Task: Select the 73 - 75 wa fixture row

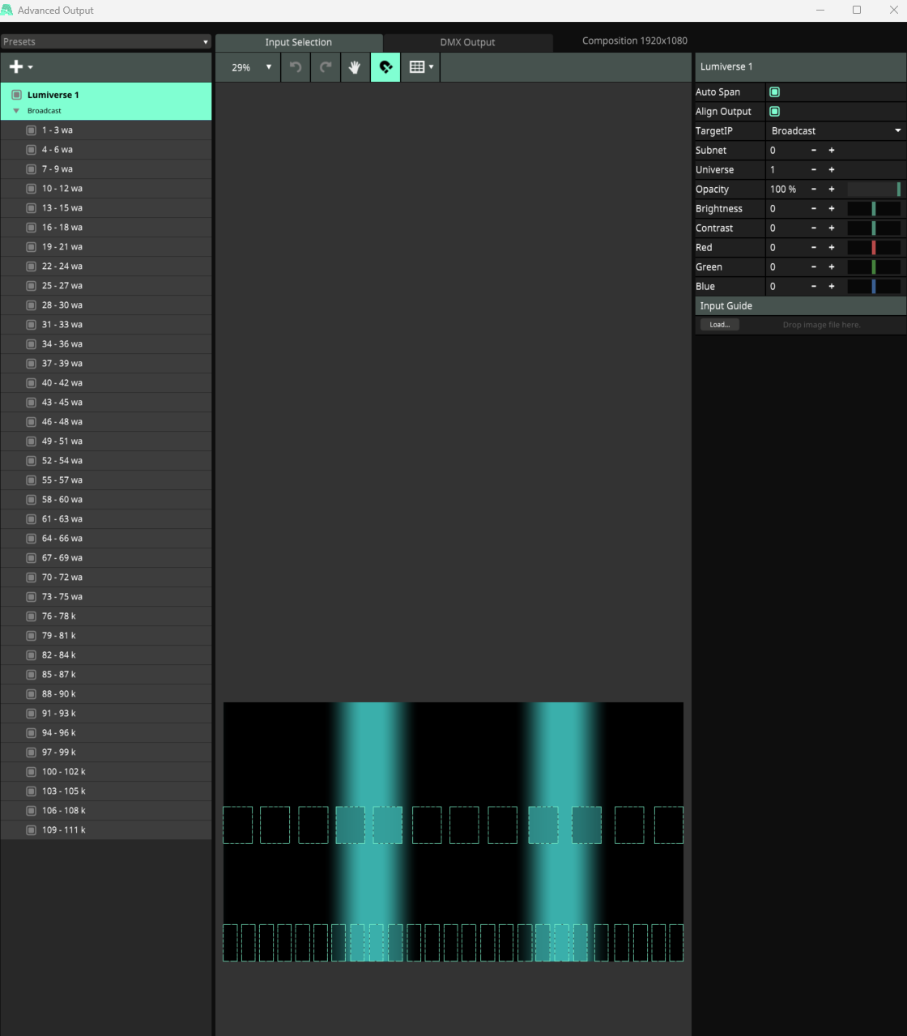Action: pos(106,597)
